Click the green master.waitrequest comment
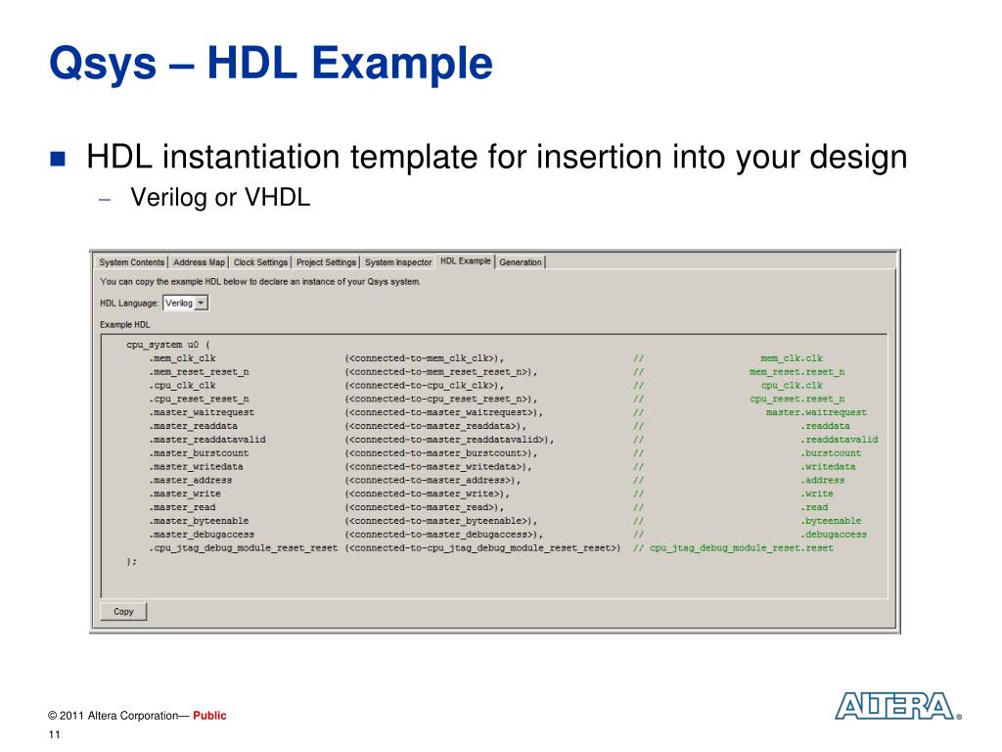The width and height of the screenshot is (1002, 752). pos(816,412)
